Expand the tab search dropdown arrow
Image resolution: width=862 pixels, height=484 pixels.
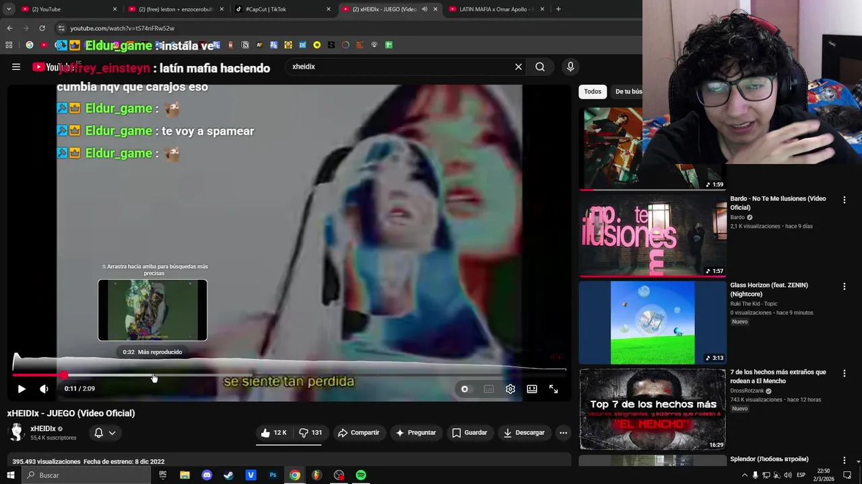[x=9, y=9]
